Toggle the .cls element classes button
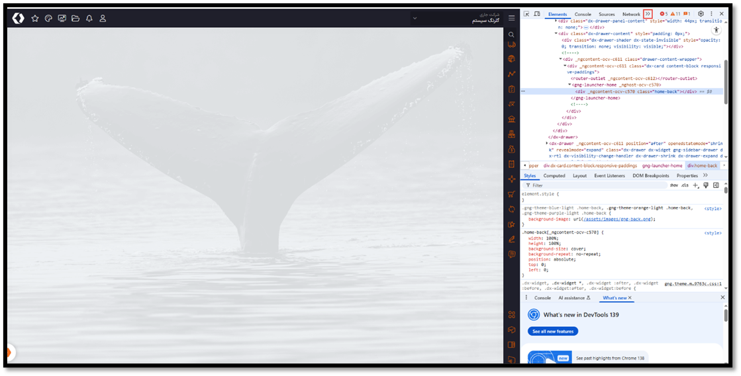The image size is (741, 376). 685,185
